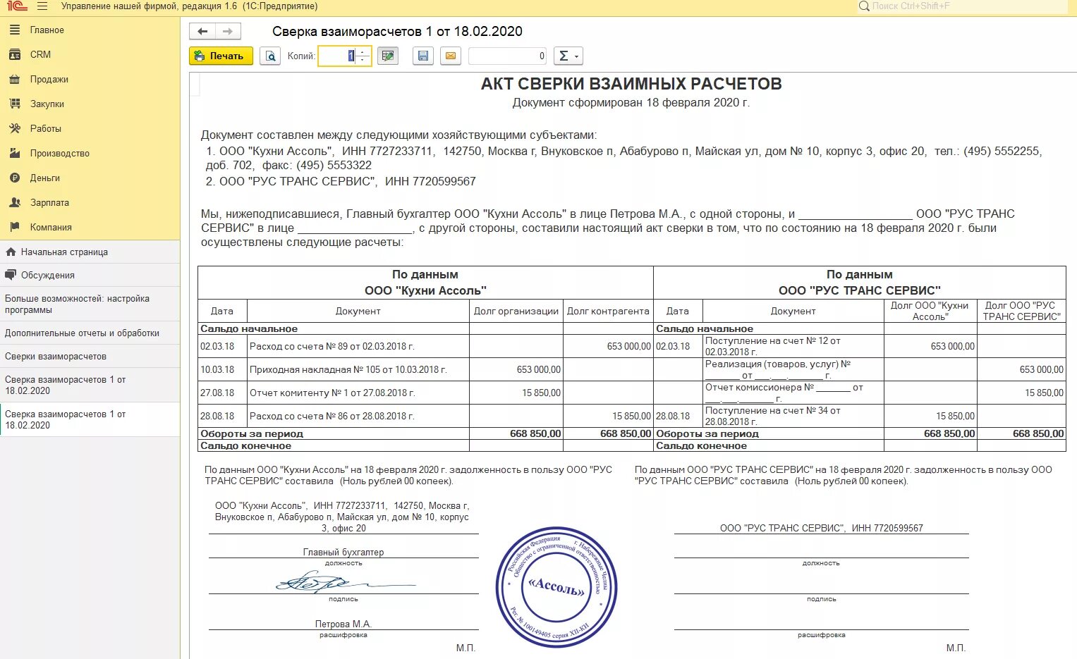Decrease copies with the down stepper
This screenshot has height=659, width=1077.
click(363, 60)
